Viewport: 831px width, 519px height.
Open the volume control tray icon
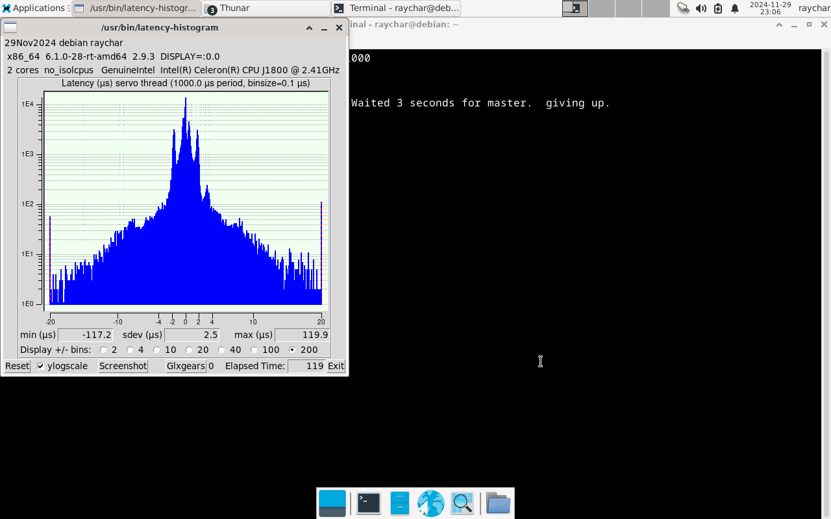[701, 8]
